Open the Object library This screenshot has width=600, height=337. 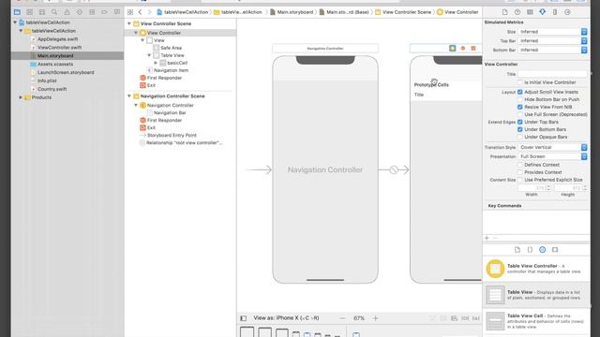[542, 250]
